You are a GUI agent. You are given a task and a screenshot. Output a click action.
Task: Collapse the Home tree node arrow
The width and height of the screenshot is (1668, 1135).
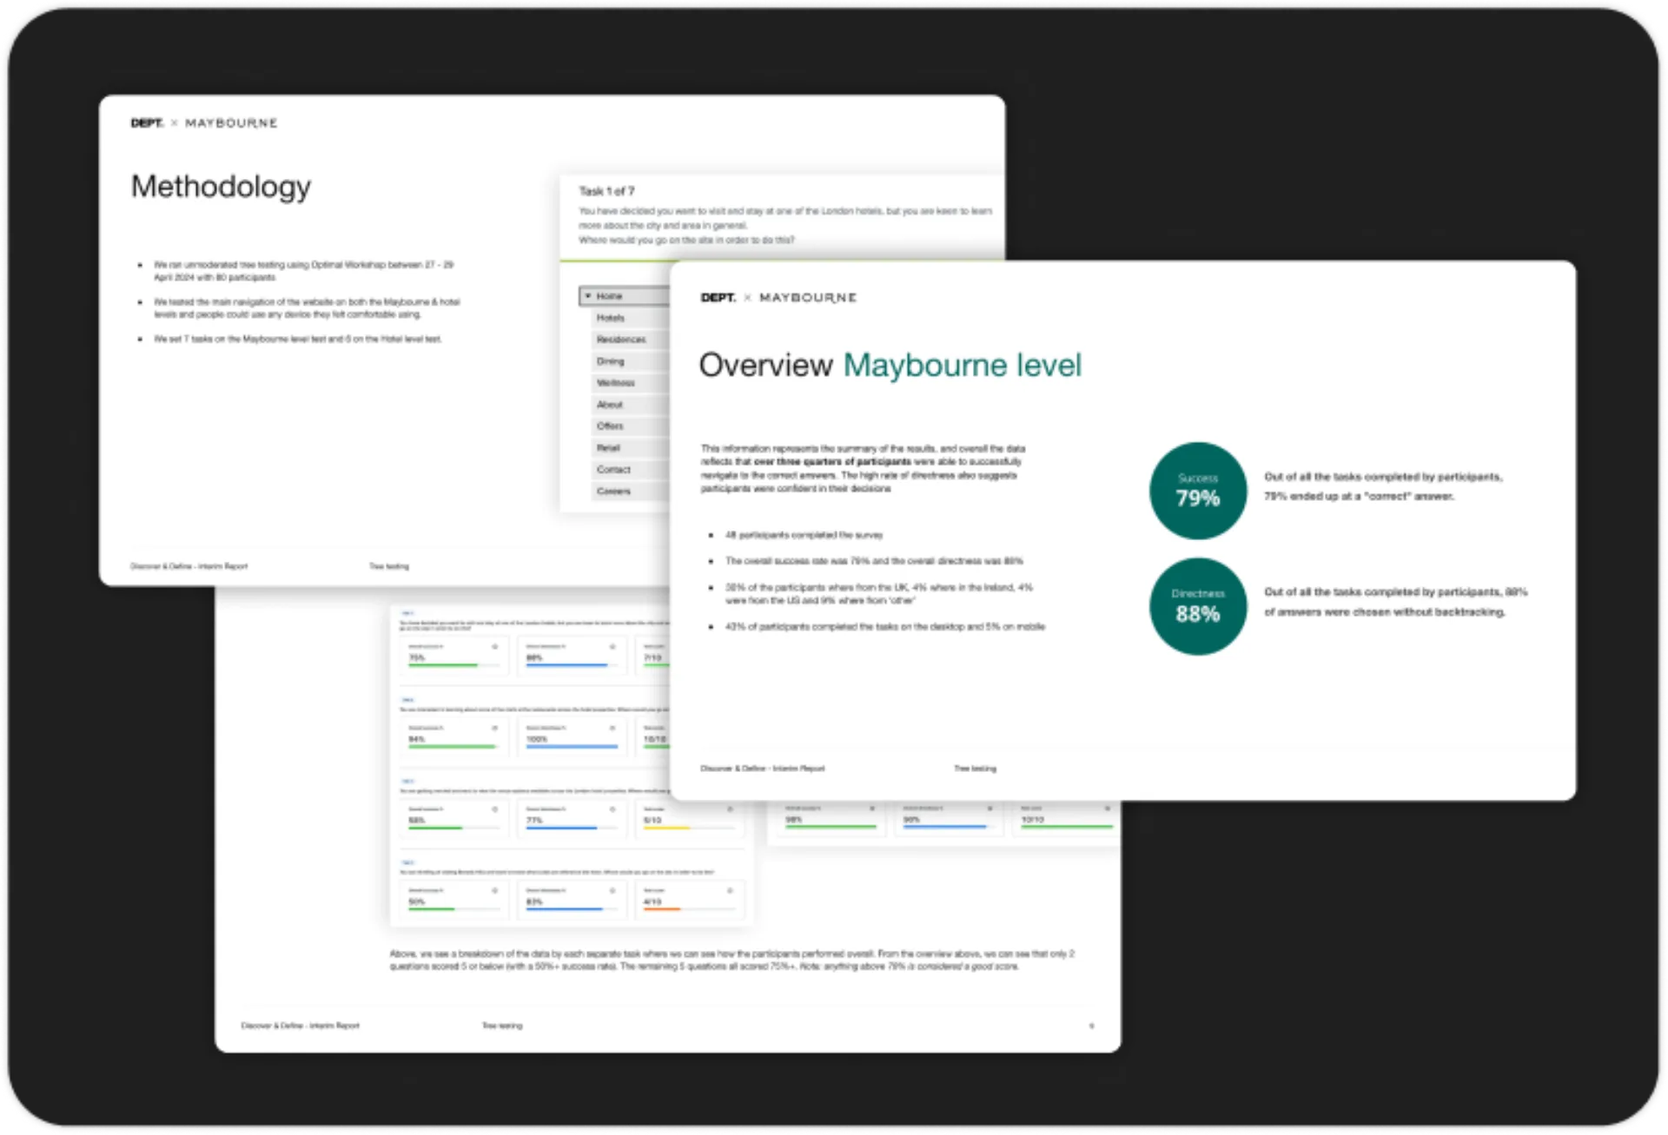pos(588,296)
